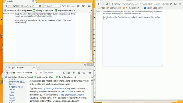Screen dimensions: 183x103
Task: Go home from Wikipedia Firefox window
Action: [x=79, y=72]
